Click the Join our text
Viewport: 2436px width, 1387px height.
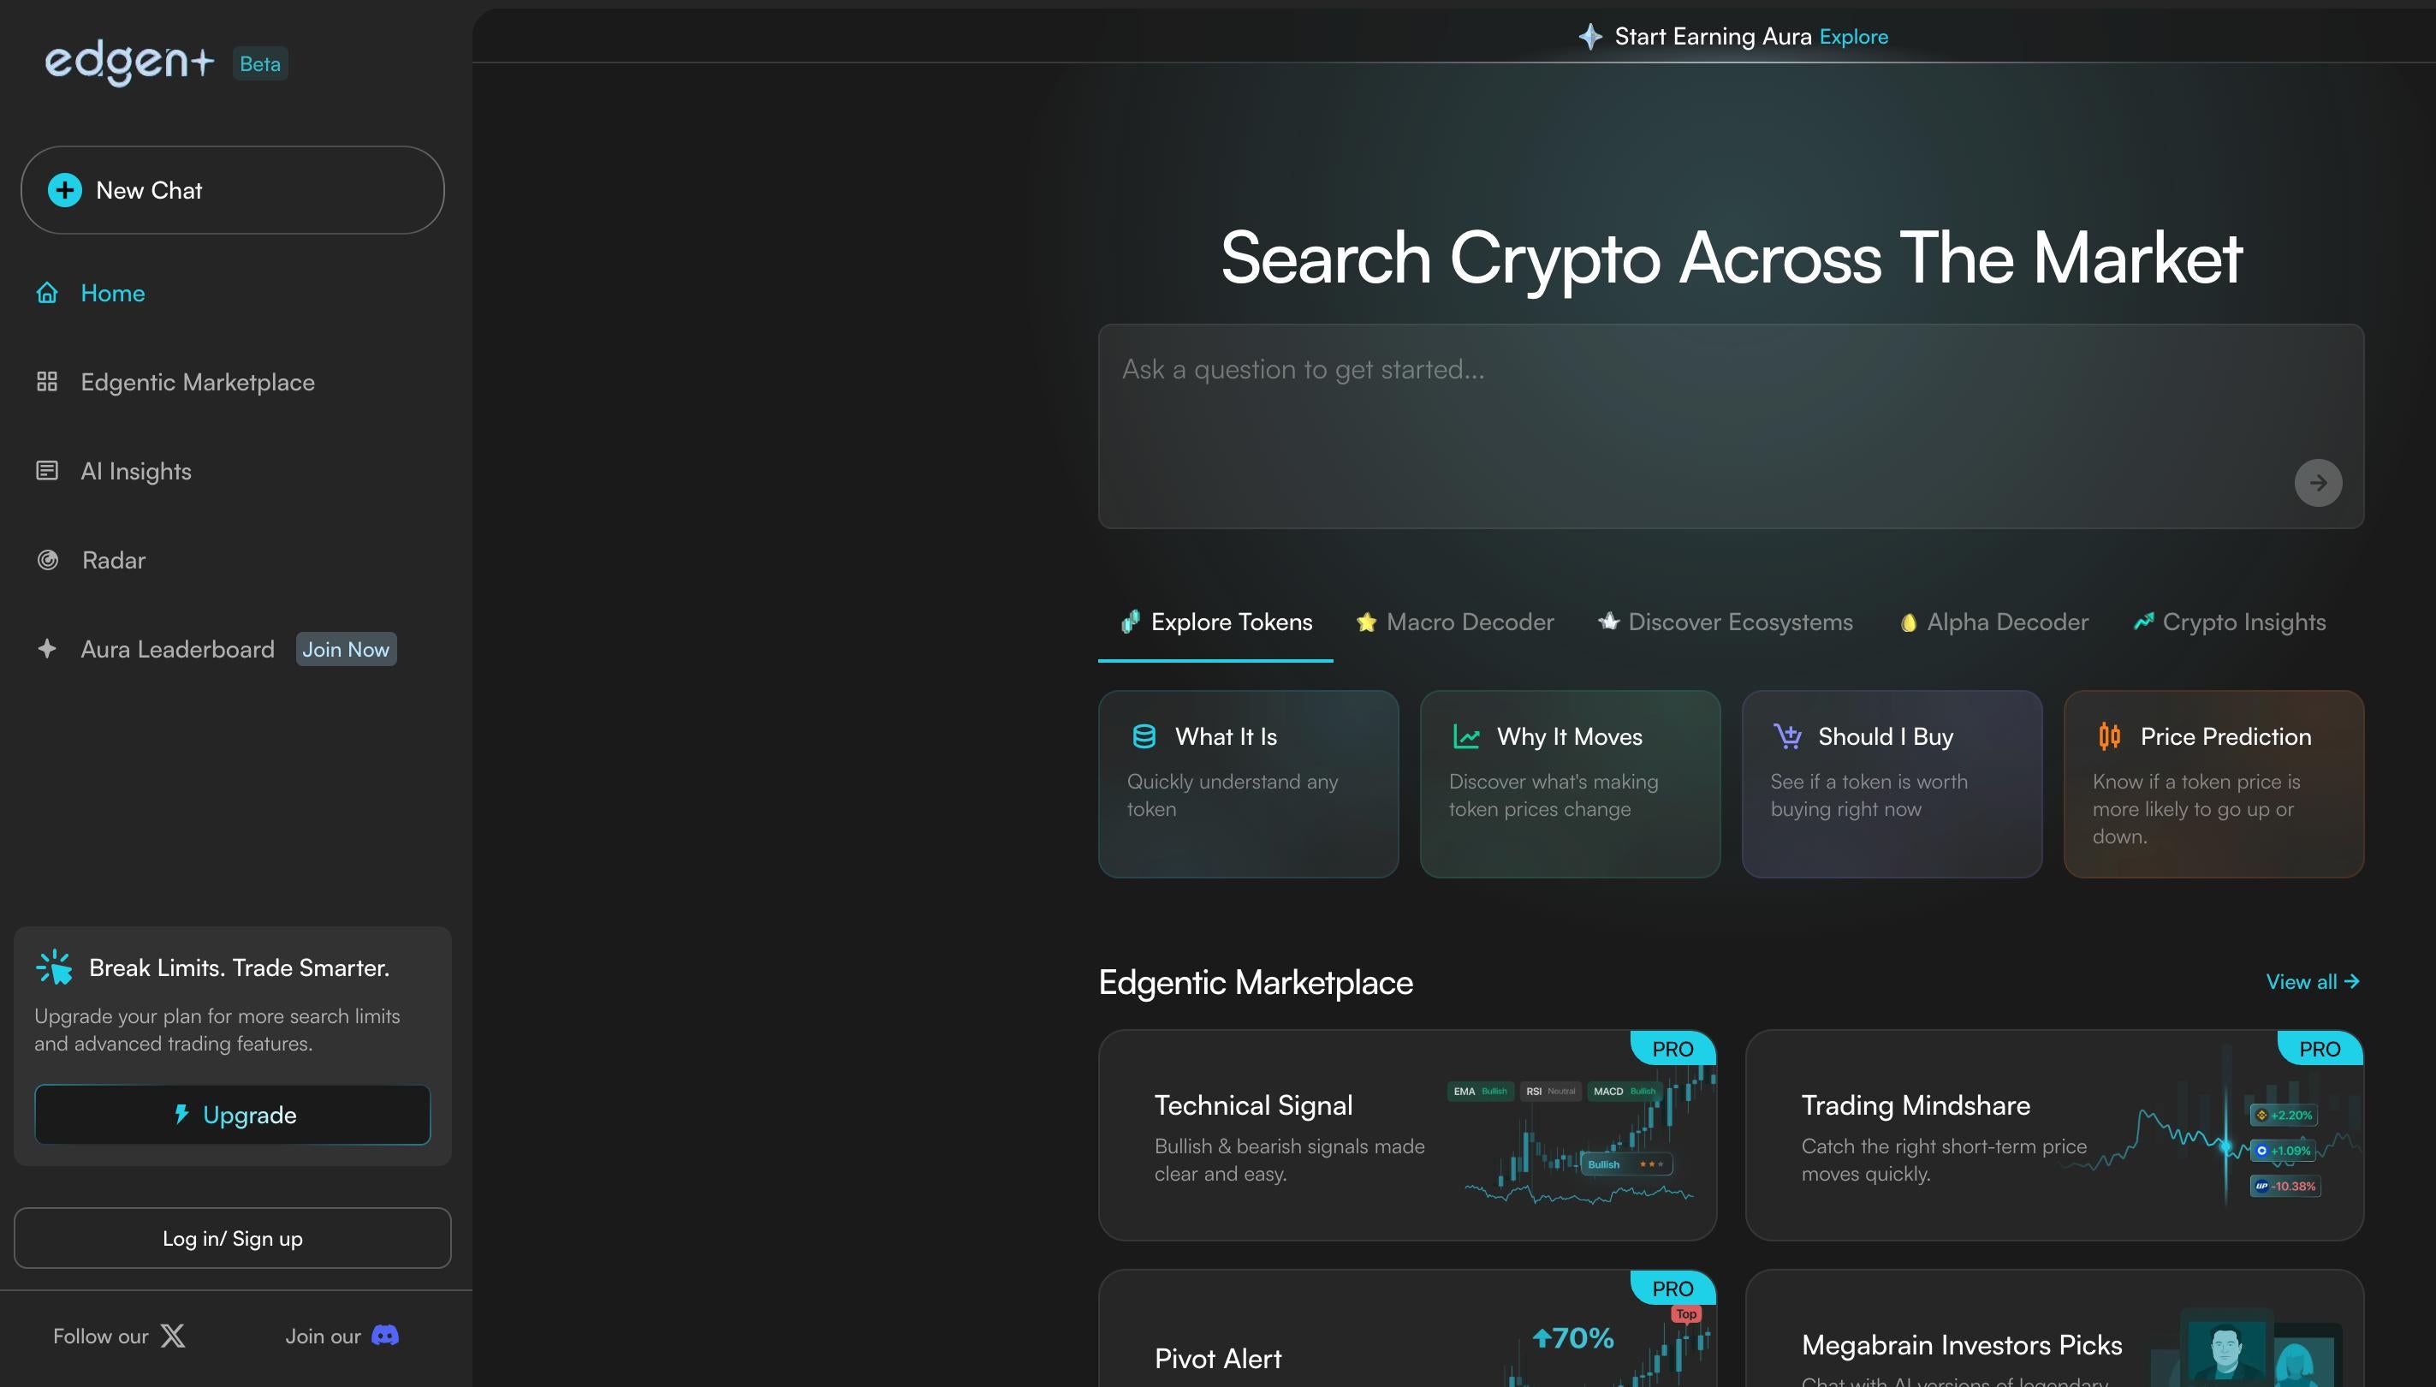tap(323, 1336)
